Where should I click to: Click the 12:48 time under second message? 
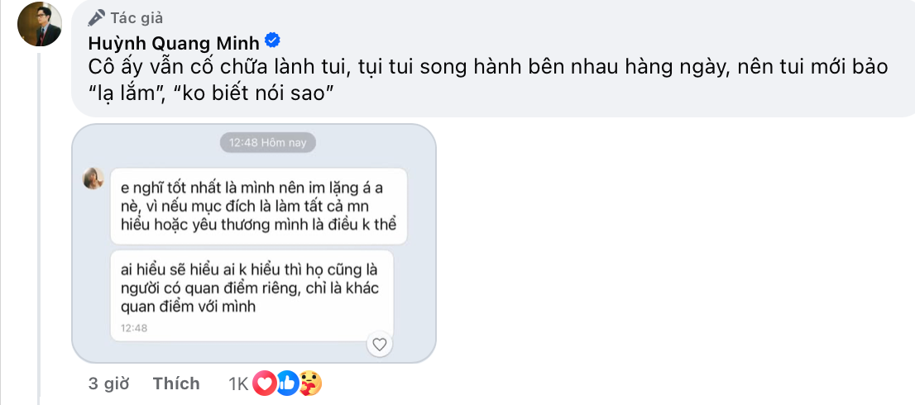(133, 328)
